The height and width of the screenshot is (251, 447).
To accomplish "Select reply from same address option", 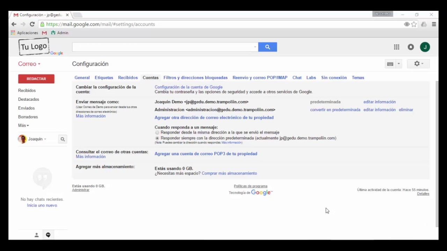I will [x=157, y=132].
